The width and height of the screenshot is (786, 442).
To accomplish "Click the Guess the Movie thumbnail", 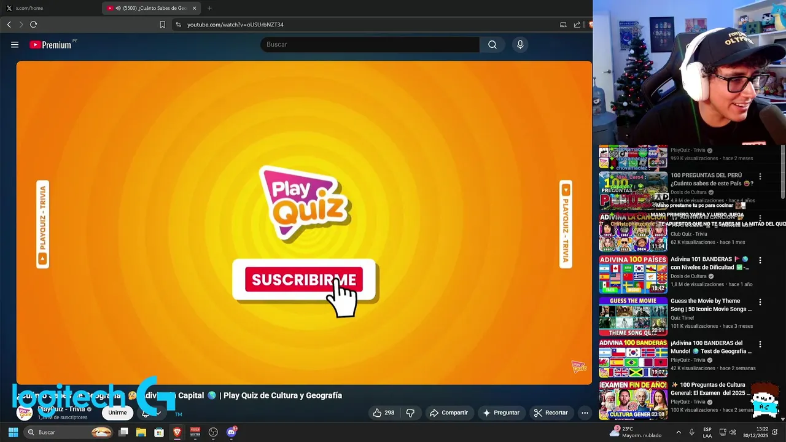I will pyautogui.click(x=633, y=317).
